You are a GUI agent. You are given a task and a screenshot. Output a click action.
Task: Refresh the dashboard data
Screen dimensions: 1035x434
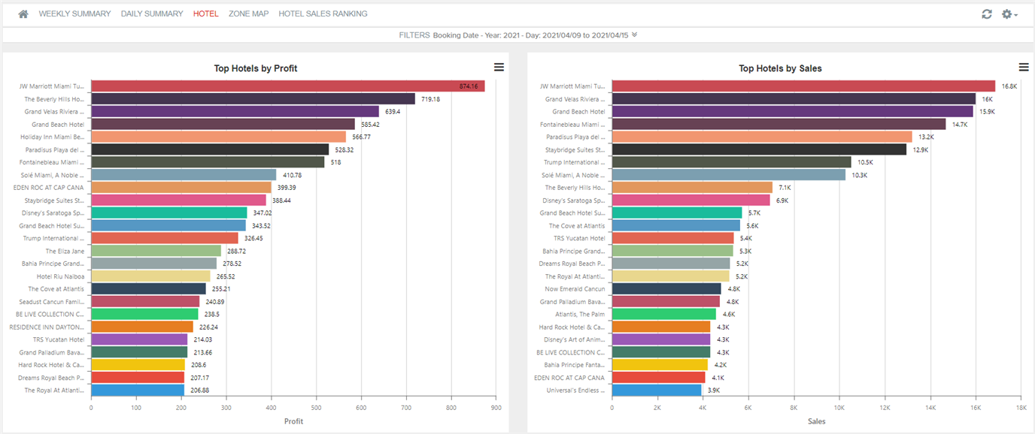[x=987, y=14]
